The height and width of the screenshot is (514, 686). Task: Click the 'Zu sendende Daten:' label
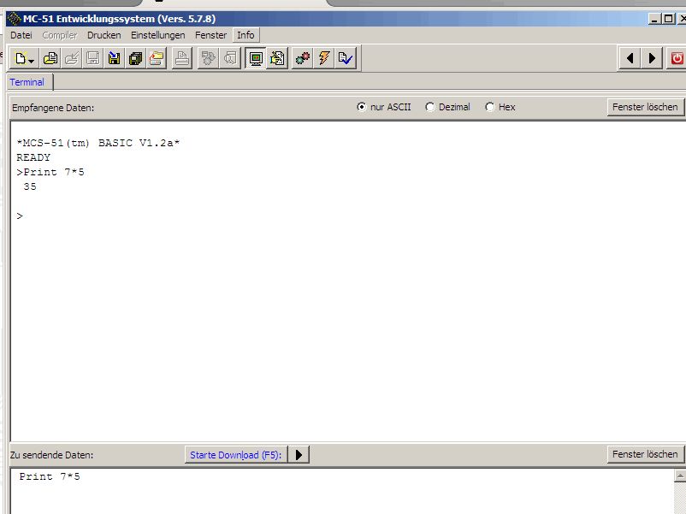51,455
